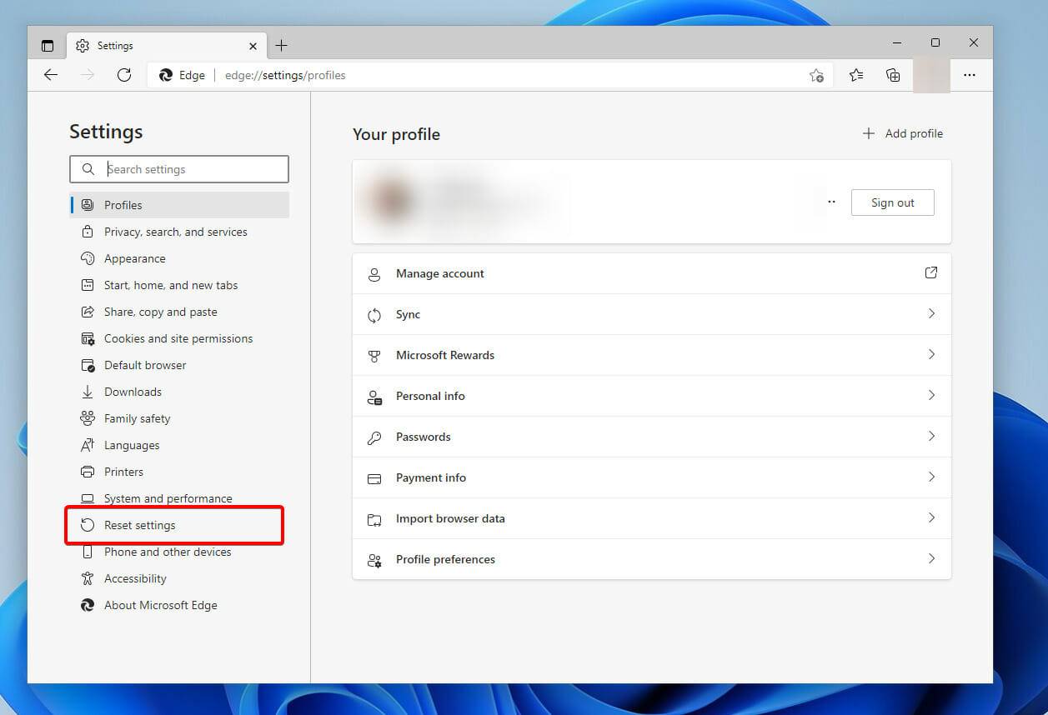Open Settings and more menu
This screenshot has height=715, width=1048.
pos(969,75)
